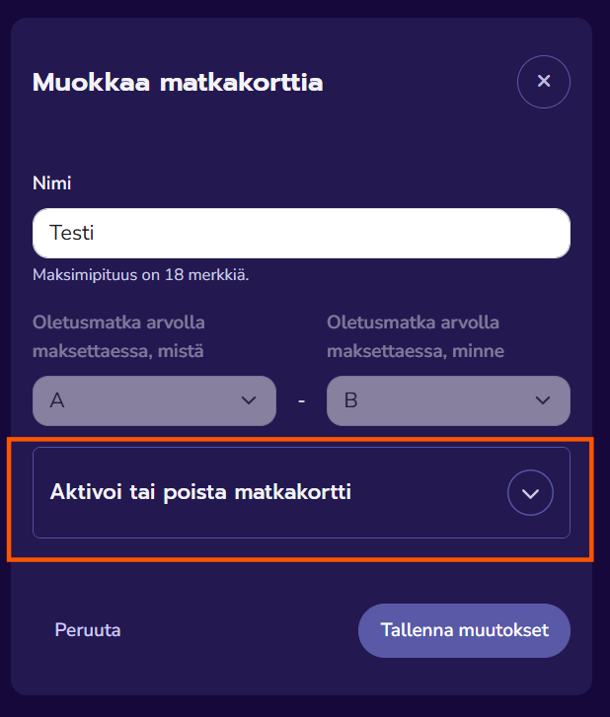Image resolution: width=610 pixels, height=717 pixels.
Task: Click the 'Maksimipituus on 18 merkkiä' hint text
Action: (140, 274)
